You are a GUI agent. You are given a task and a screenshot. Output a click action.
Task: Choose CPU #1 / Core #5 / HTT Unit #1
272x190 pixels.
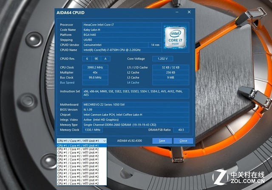[82, 173]
